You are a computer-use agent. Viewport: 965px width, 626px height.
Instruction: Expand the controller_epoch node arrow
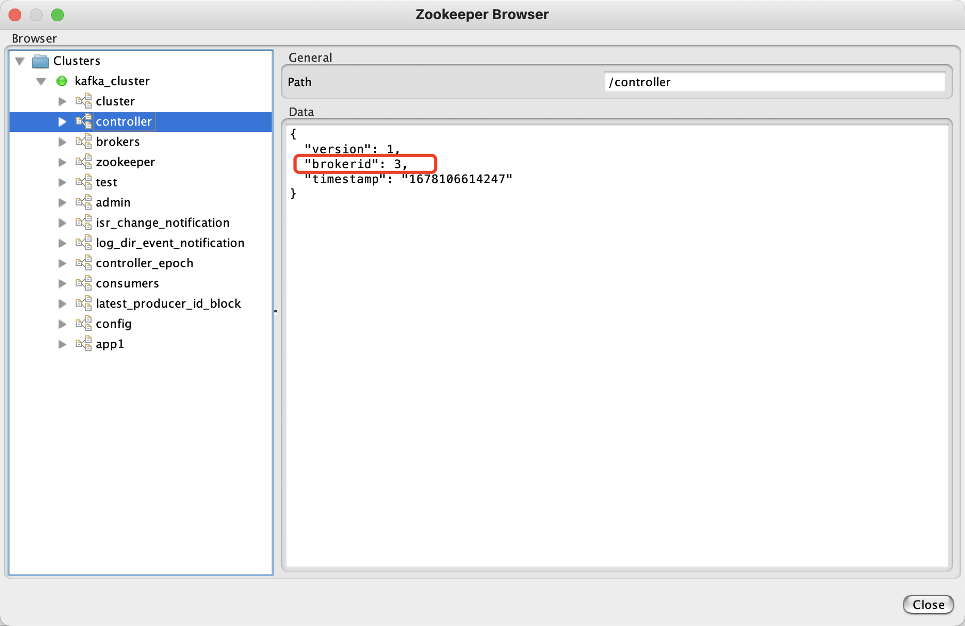coord(62,263)
